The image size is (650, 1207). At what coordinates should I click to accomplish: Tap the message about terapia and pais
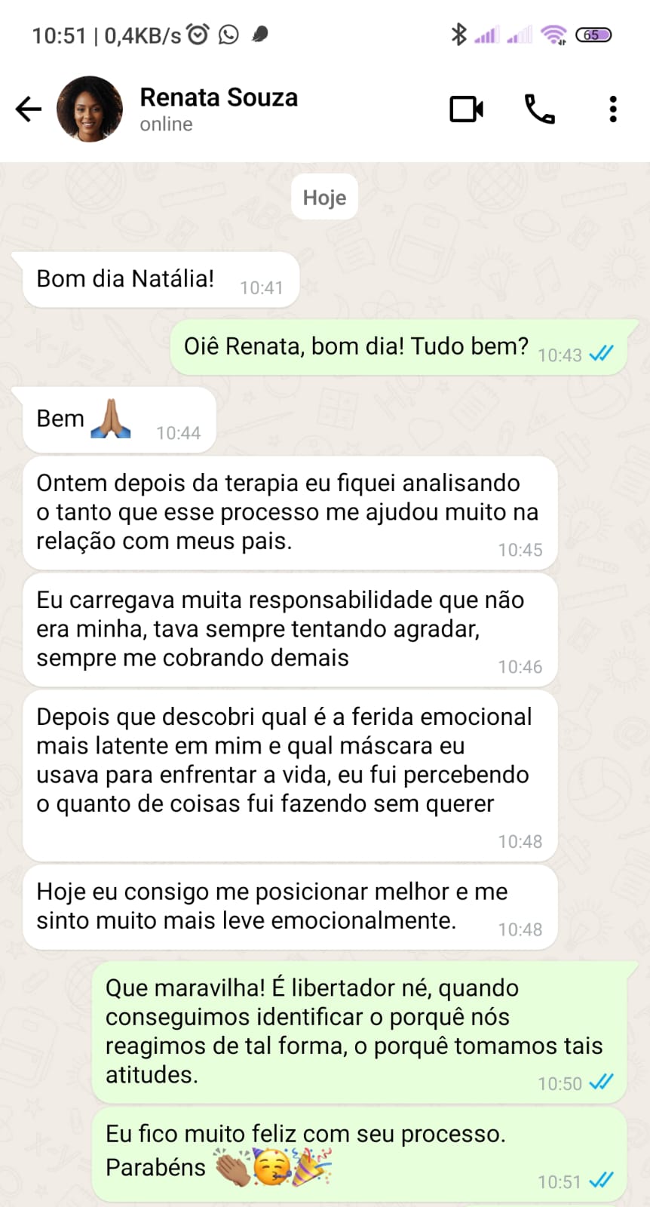click(290, 513)
